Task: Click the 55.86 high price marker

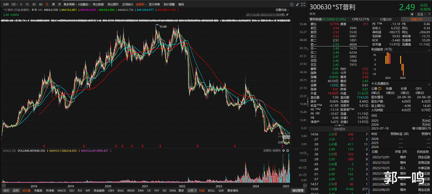Action: click(x=163, y=27)
